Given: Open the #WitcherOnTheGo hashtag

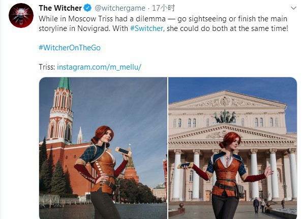Looking at the screenshot, I should pos(70,48).
